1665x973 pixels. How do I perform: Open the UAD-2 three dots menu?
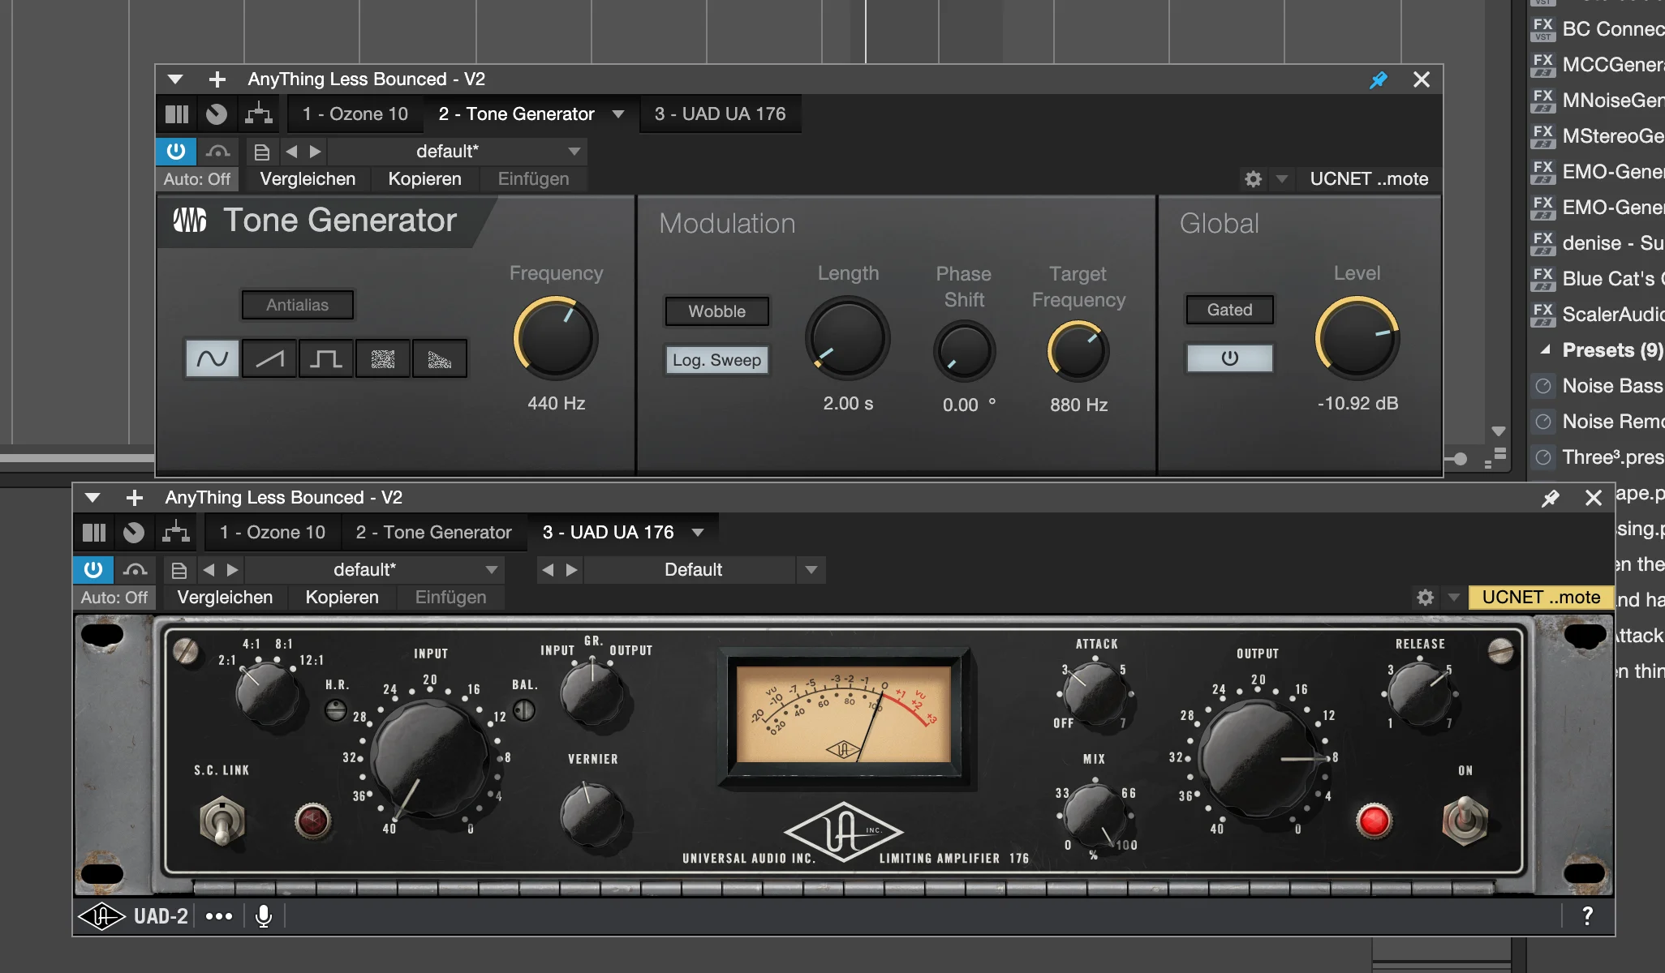[219, 916]
